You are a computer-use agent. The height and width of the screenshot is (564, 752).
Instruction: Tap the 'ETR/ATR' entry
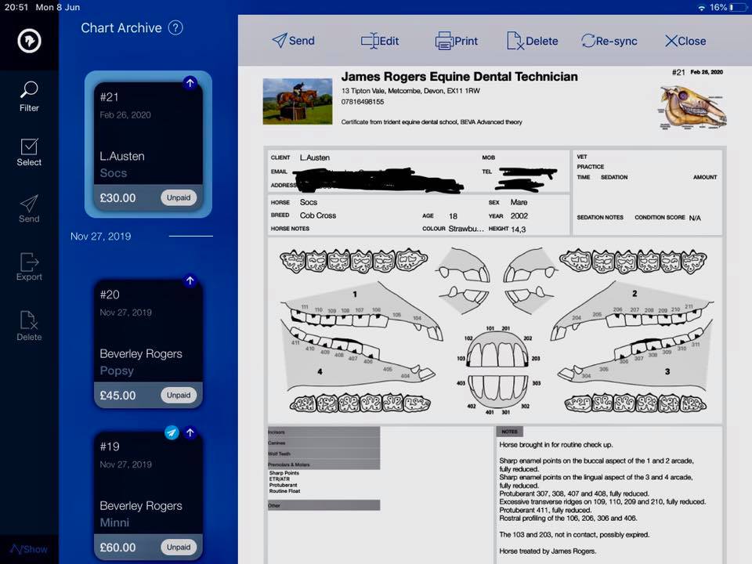[279, 479]
